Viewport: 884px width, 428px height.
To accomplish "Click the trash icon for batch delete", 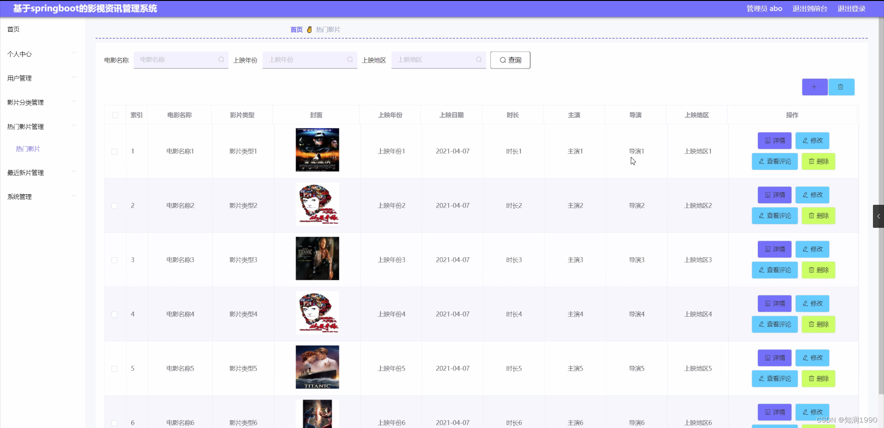I will (x=841, y=87).
